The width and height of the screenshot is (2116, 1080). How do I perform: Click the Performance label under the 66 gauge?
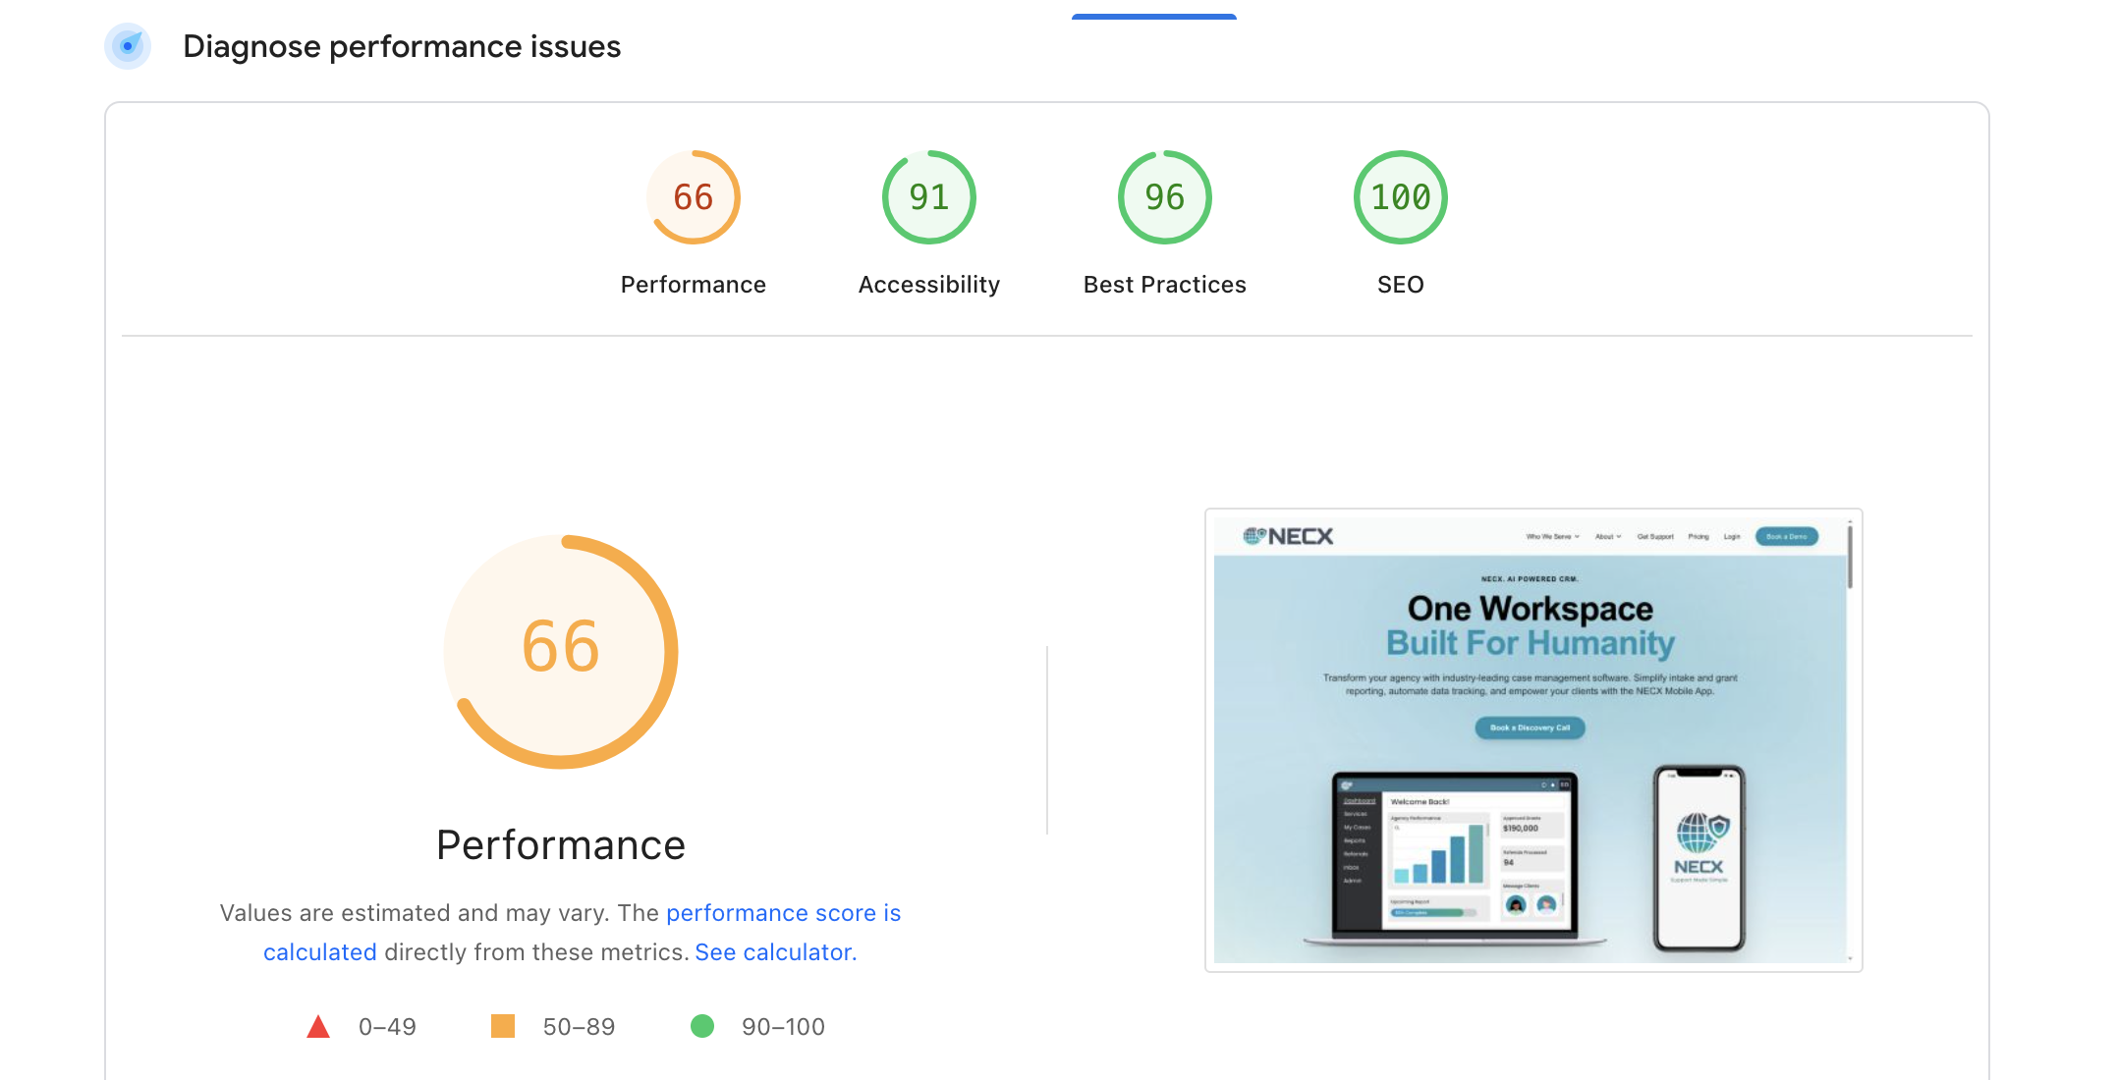coord(693,285)
